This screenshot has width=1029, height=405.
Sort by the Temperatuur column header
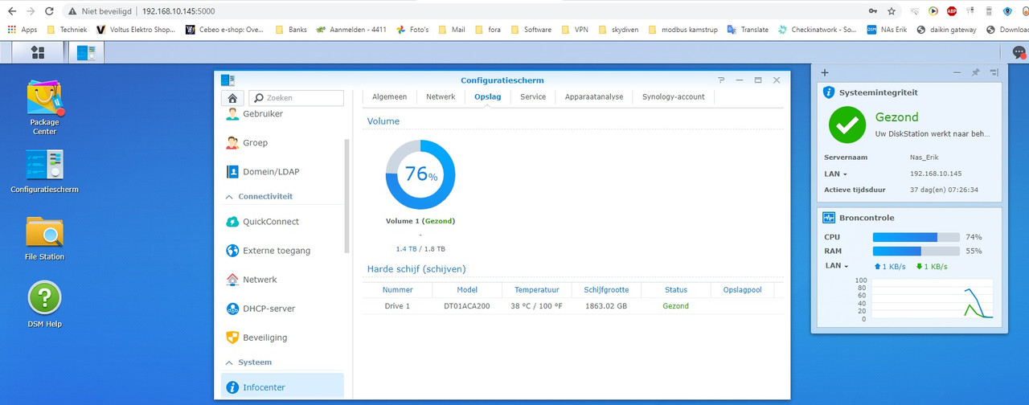(536, 290)
